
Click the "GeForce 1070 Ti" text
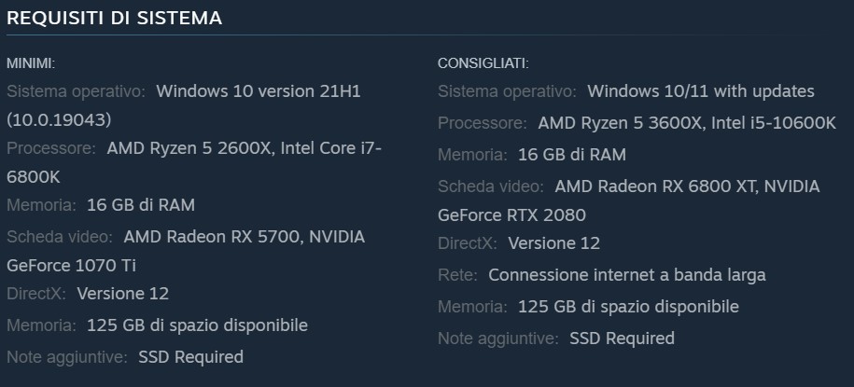click(x=70, y=265)
